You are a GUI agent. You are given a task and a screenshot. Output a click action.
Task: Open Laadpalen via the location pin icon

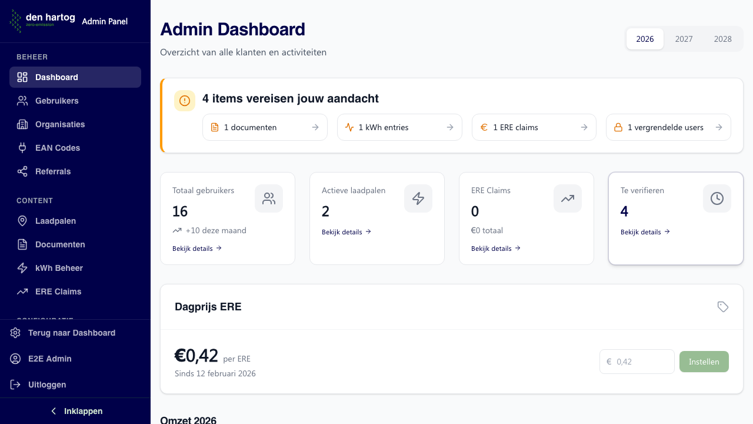(x=22, y=221)
